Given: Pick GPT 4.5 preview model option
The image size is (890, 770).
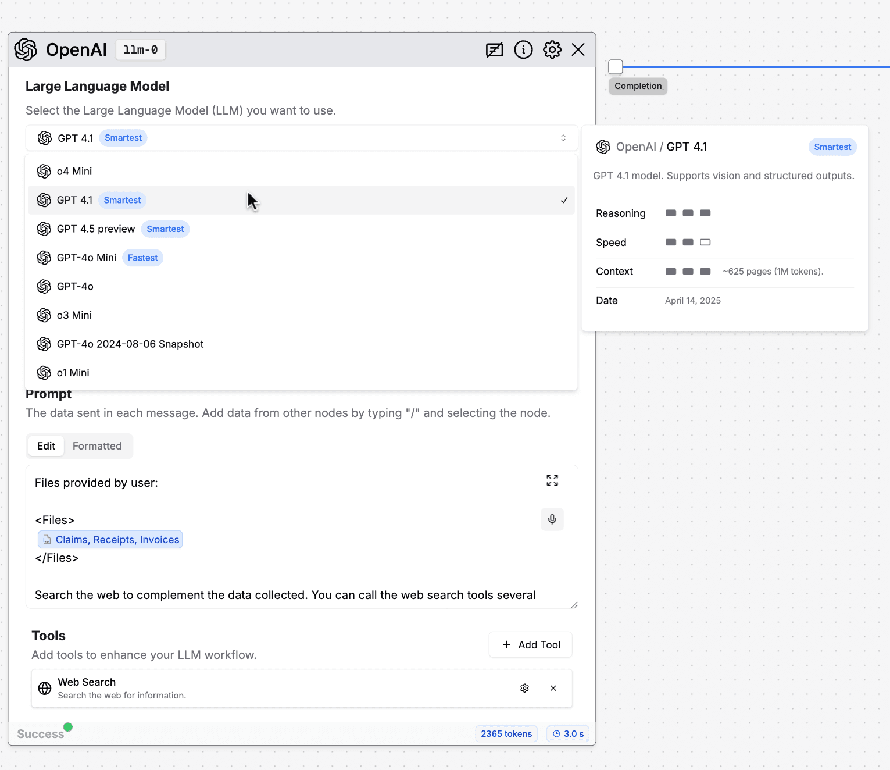Looking at the screenshot, I should (x=301, y=229).
